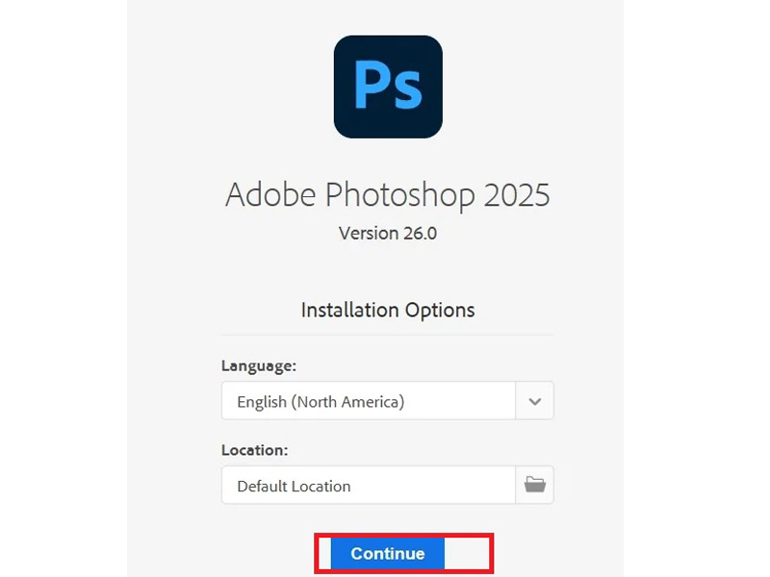Click the white space right of Continue inside red box

point(468,553)
